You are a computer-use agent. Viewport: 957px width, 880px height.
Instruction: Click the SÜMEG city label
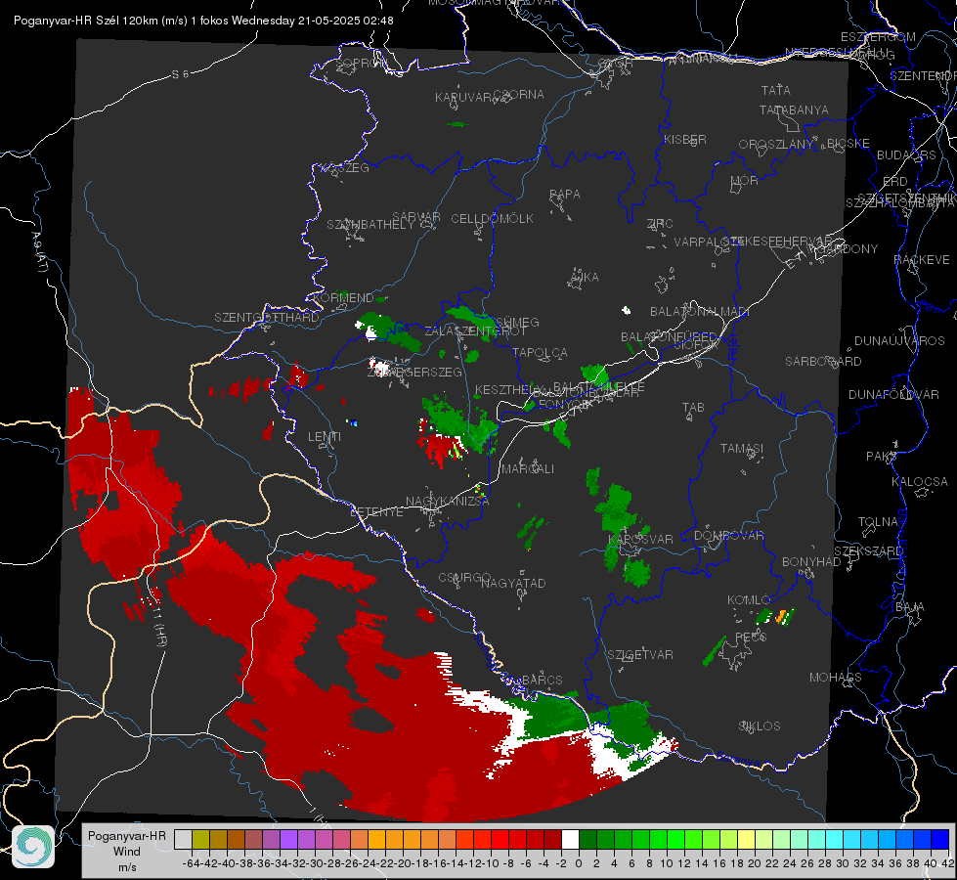click(x=517, y=322)
